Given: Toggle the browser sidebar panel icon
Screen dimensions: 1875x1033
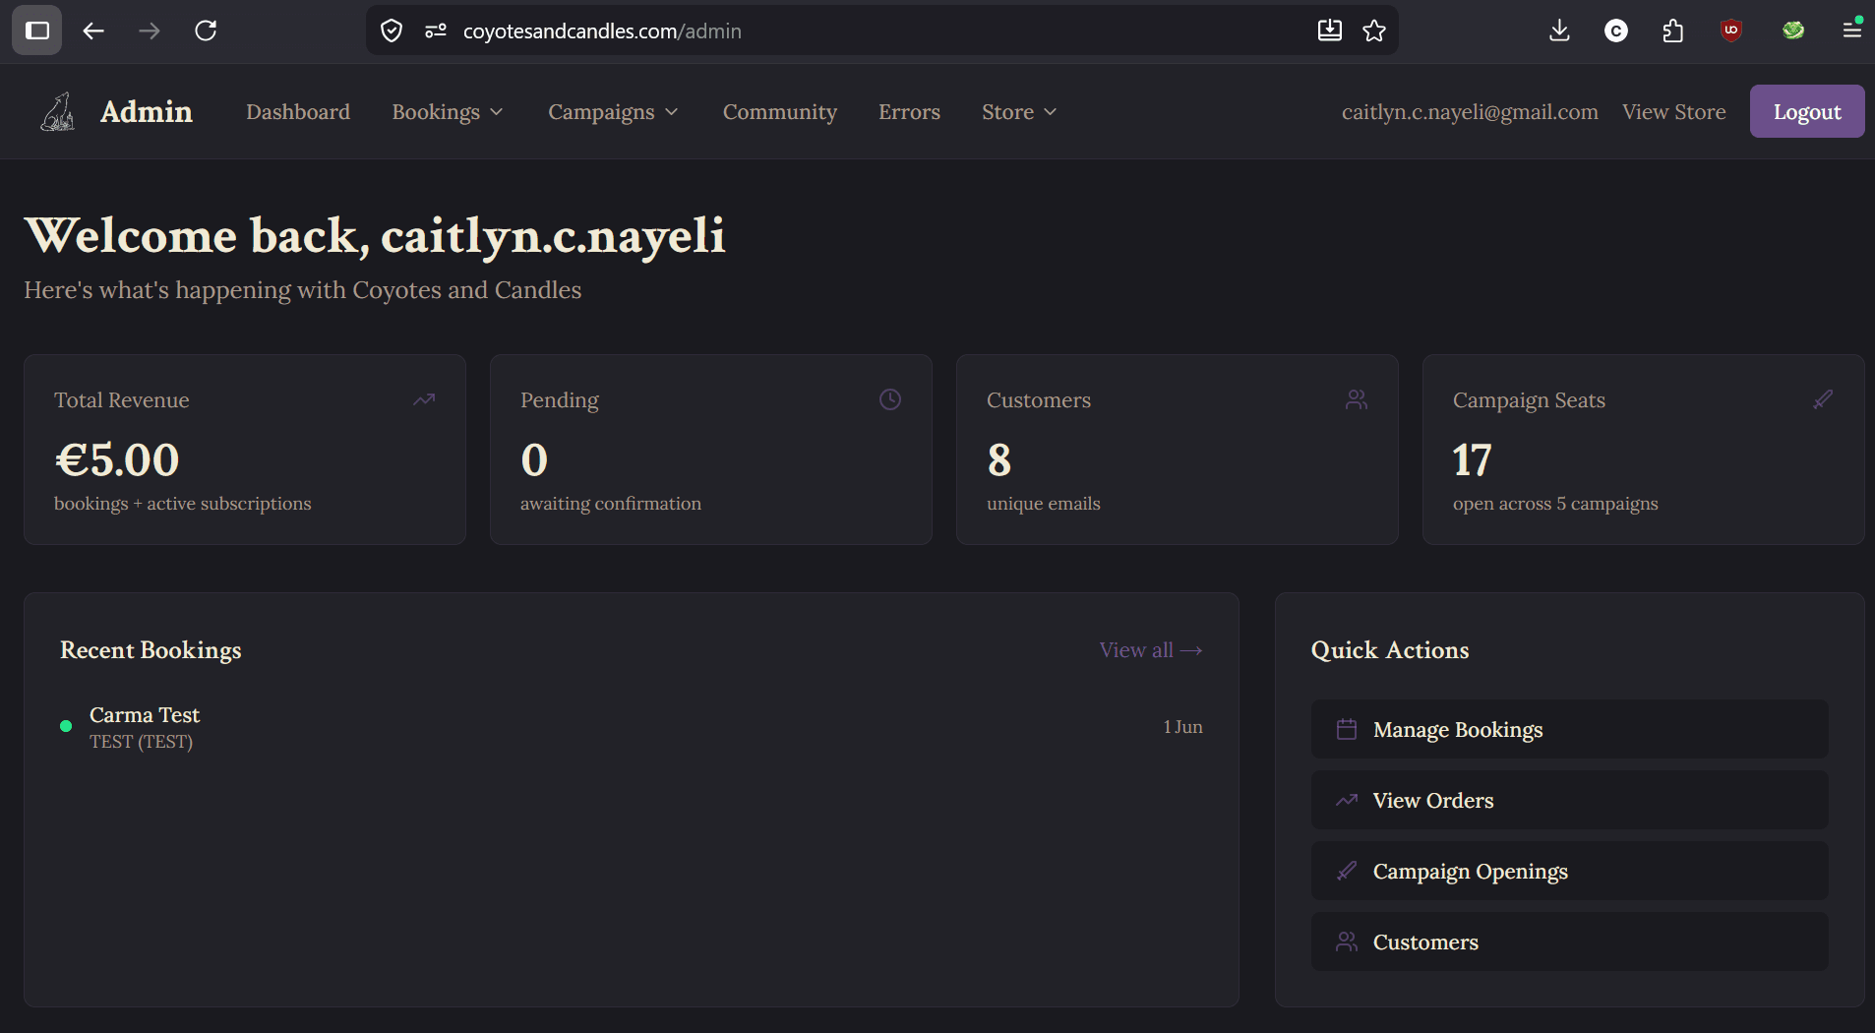Looking at the screenshot, I should pyautogui.click(x=37, y=30).
